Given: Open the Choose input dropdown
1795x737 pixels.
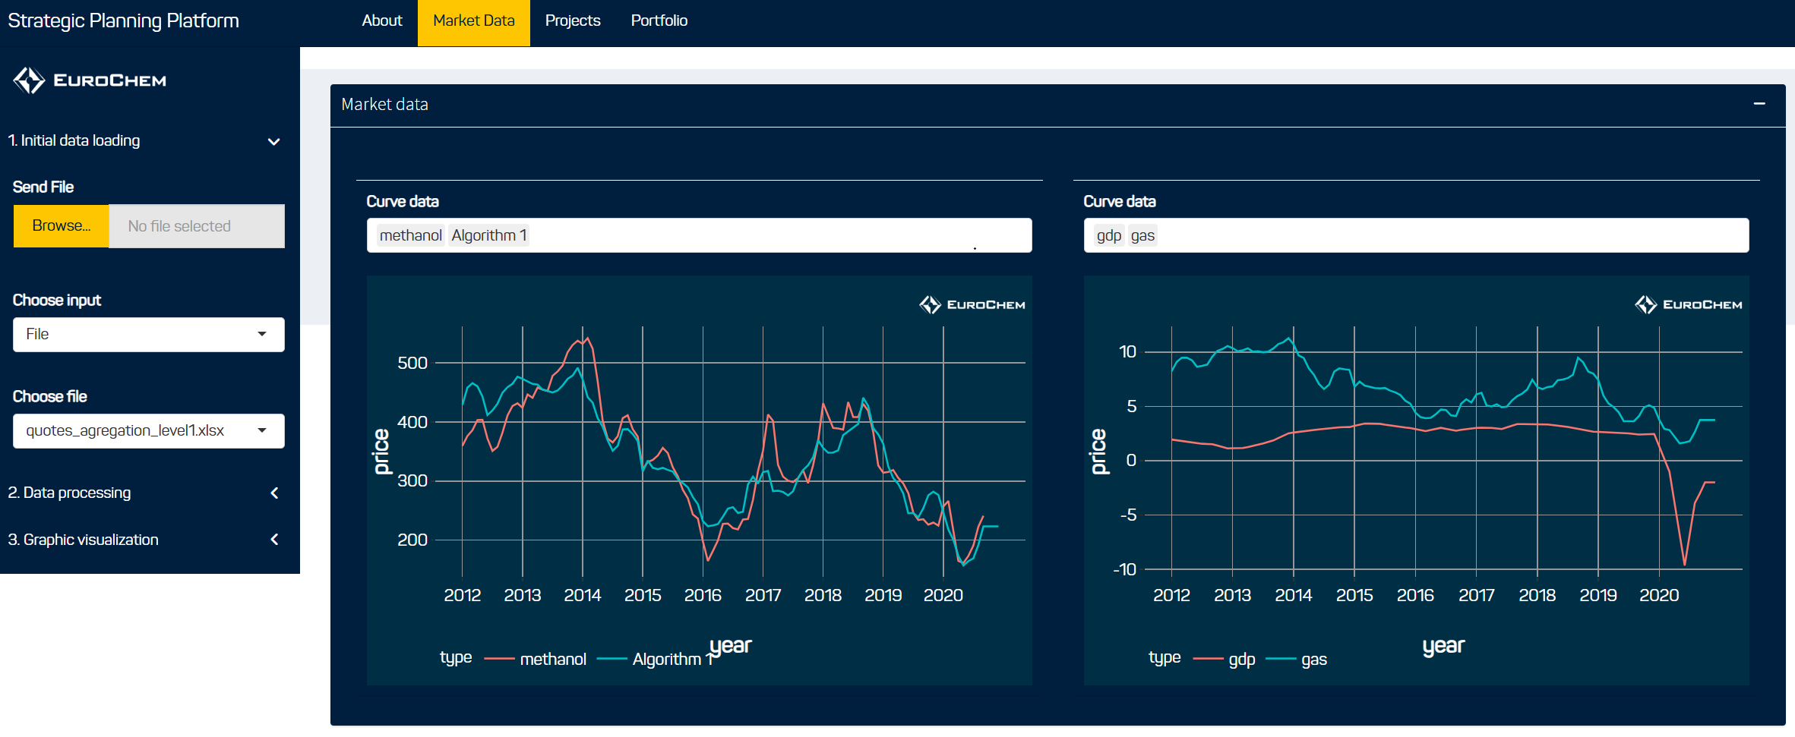Looking at the screenshot, I should 148,335.
